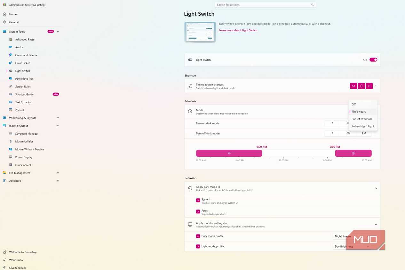The width and height of the screenshot is (405, 270).
Task: Collapse the System Tools section
Action: 58,32
